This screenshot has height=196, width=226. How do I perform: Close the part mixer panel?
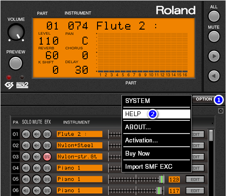click(x=221, y=111)
